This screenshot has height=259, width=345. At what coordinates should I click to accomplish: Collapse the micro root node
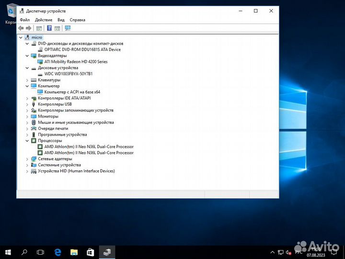[21, 38]
